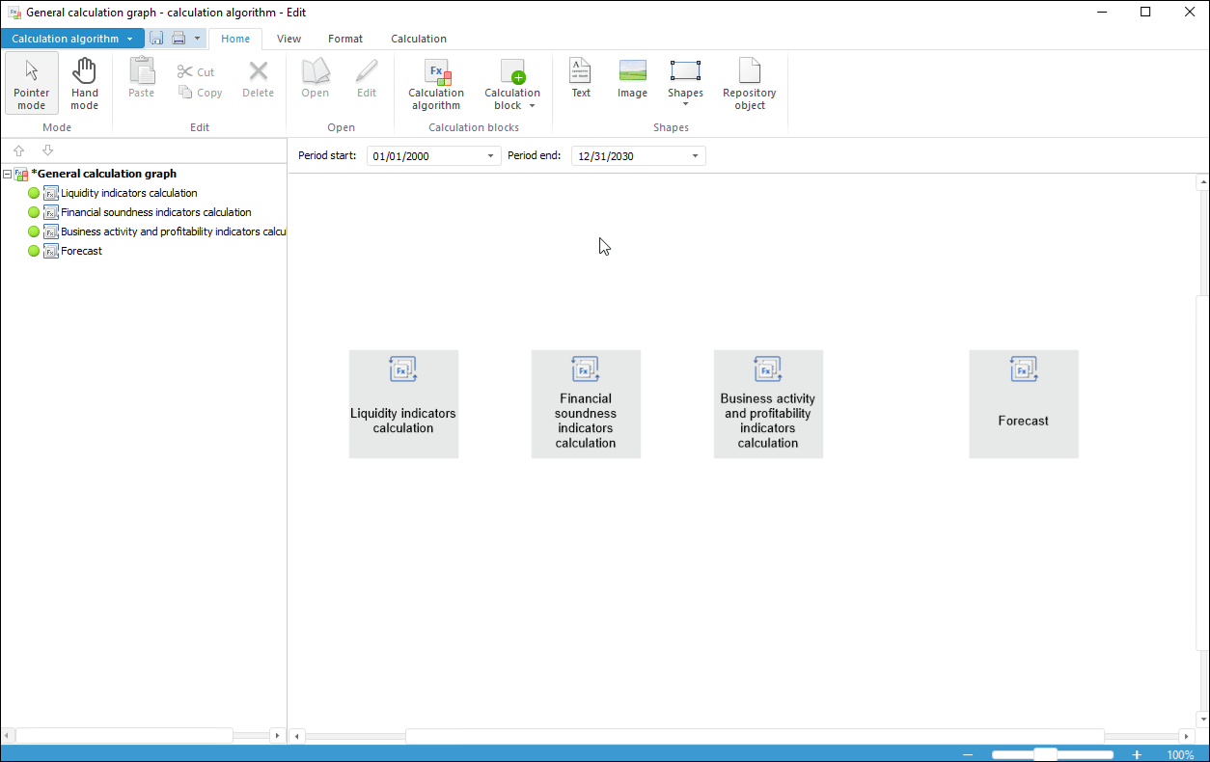Screen dimensions: 1210x762
Task: Select the Forecast block on the canvas
Action: 1023,403
